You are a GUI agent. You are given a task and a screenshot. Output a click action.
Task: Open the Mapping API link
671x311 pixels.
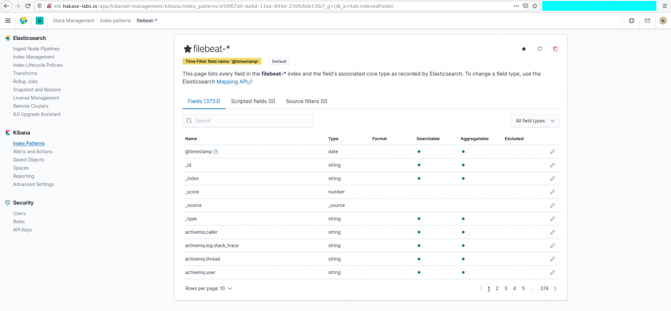[234, 82]
